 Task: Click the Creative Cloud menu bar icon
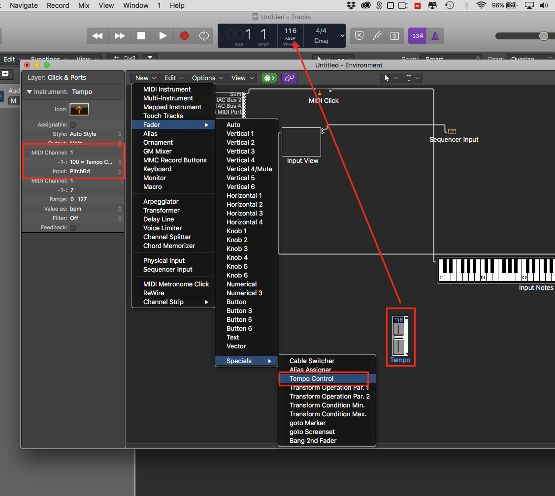[365, 5]
